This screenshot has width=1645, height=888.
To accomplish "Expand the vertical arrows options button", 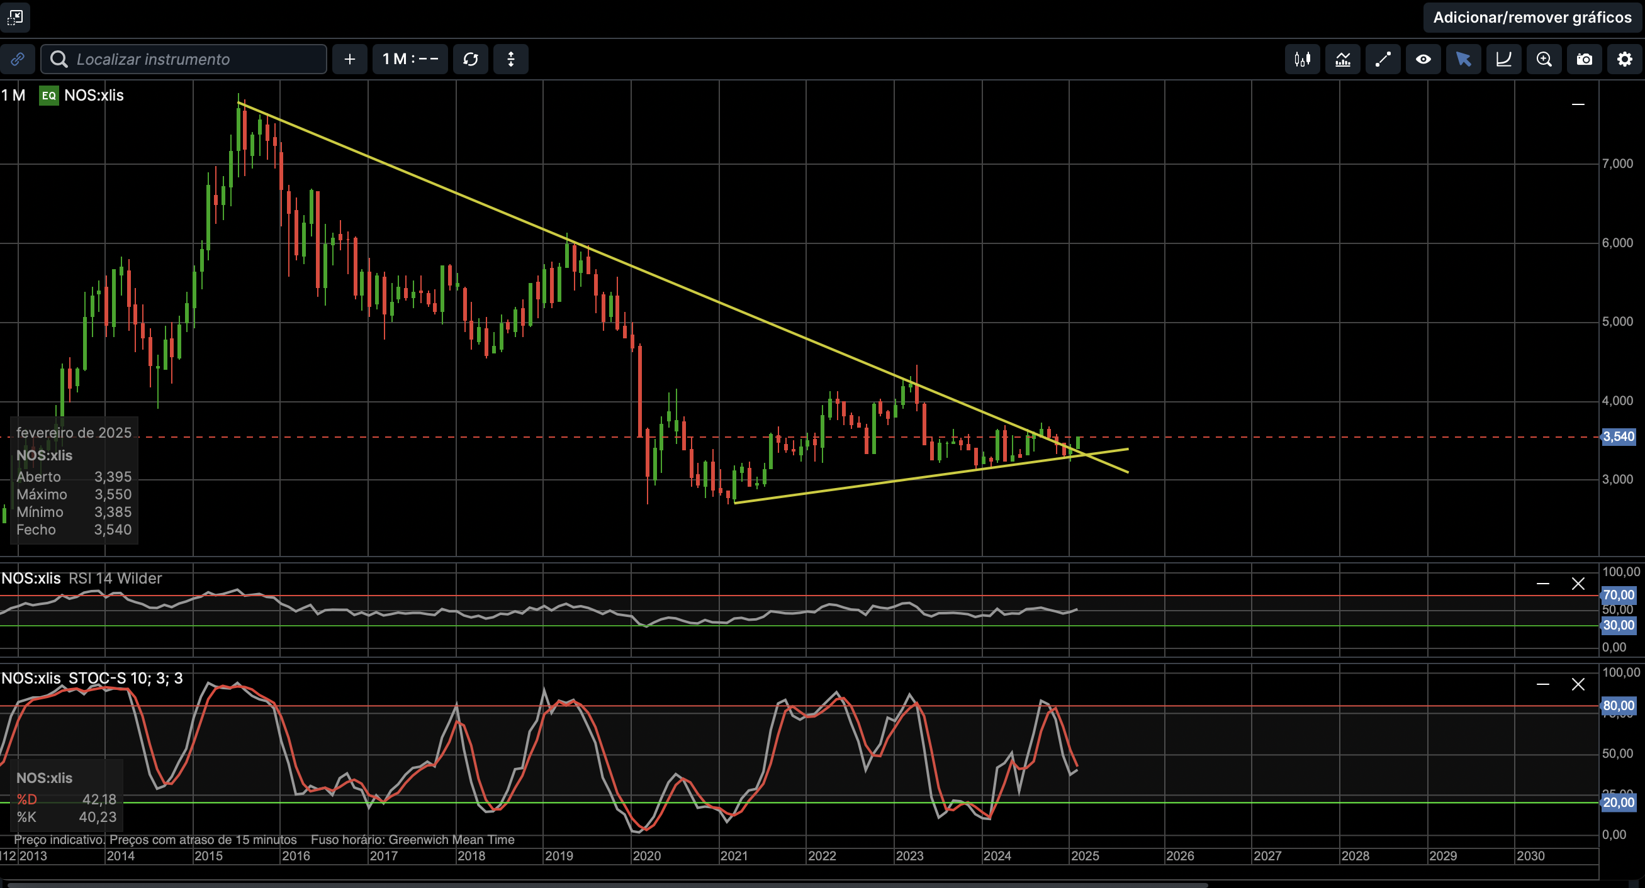I will [510, 59].
